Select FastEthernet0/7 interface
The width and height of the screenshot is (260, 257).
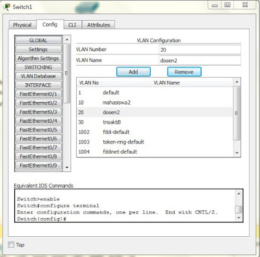pyautogui.click(x=38, y=147)
